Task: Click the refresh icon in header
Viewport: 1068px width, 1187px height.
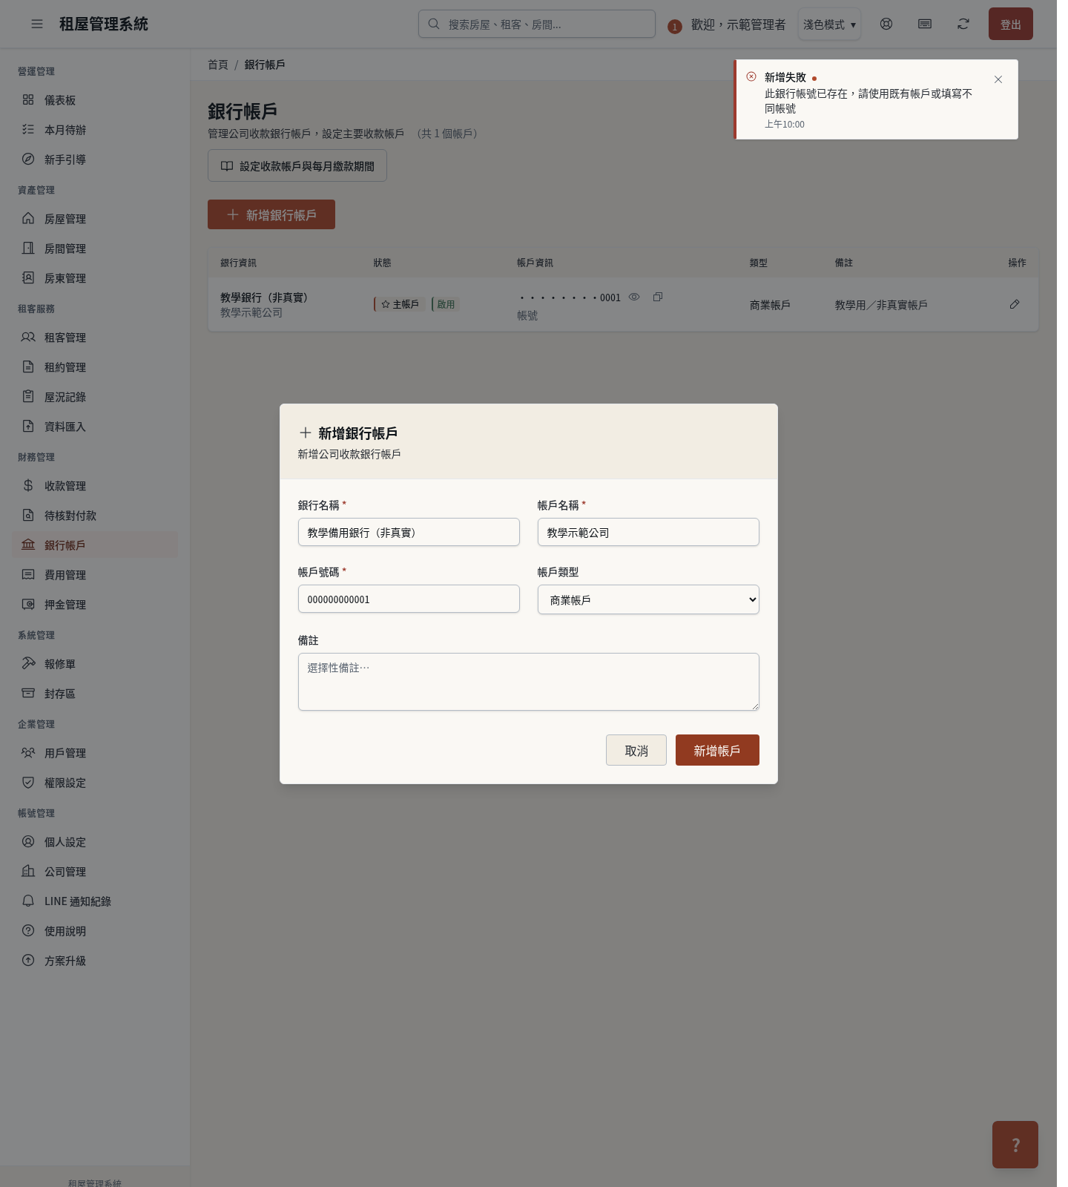Action: coord(963,24)
